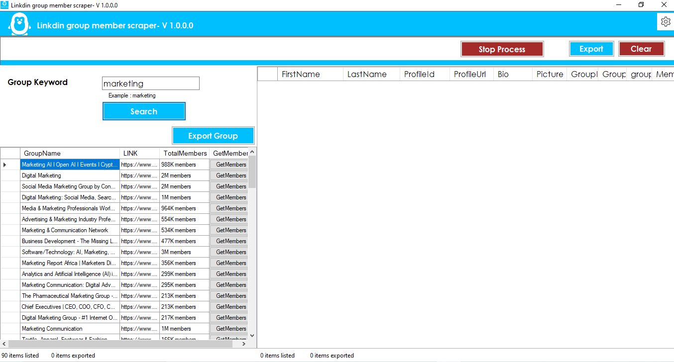Select the 'Social Media Marketing Group by Con...' cell
The height and width of the screenshot is (362, 674).
[70, 186]
